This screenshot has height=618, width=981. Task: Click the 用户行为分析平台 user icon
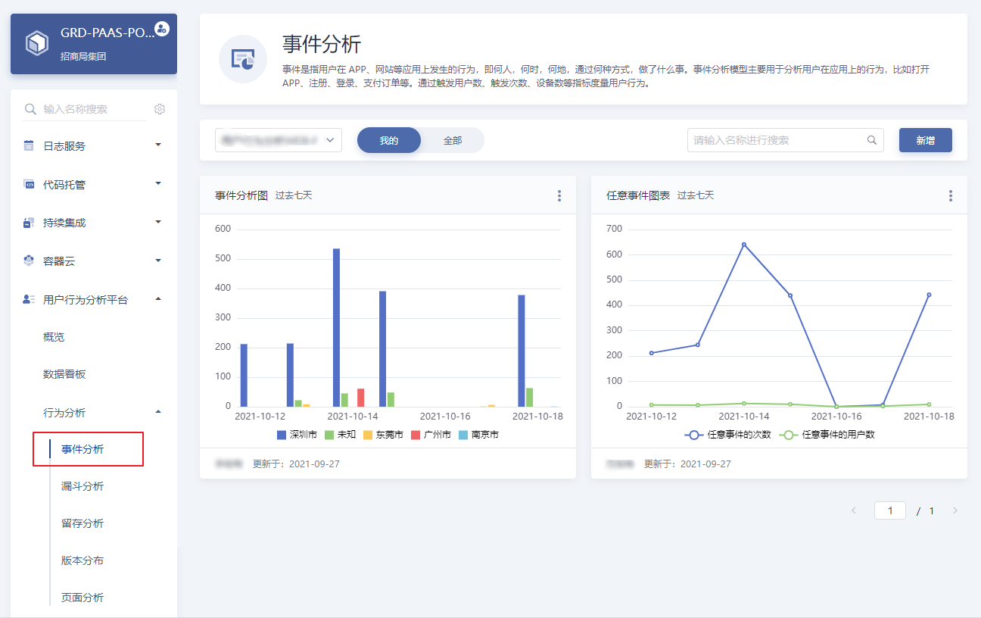pos(29,299)
